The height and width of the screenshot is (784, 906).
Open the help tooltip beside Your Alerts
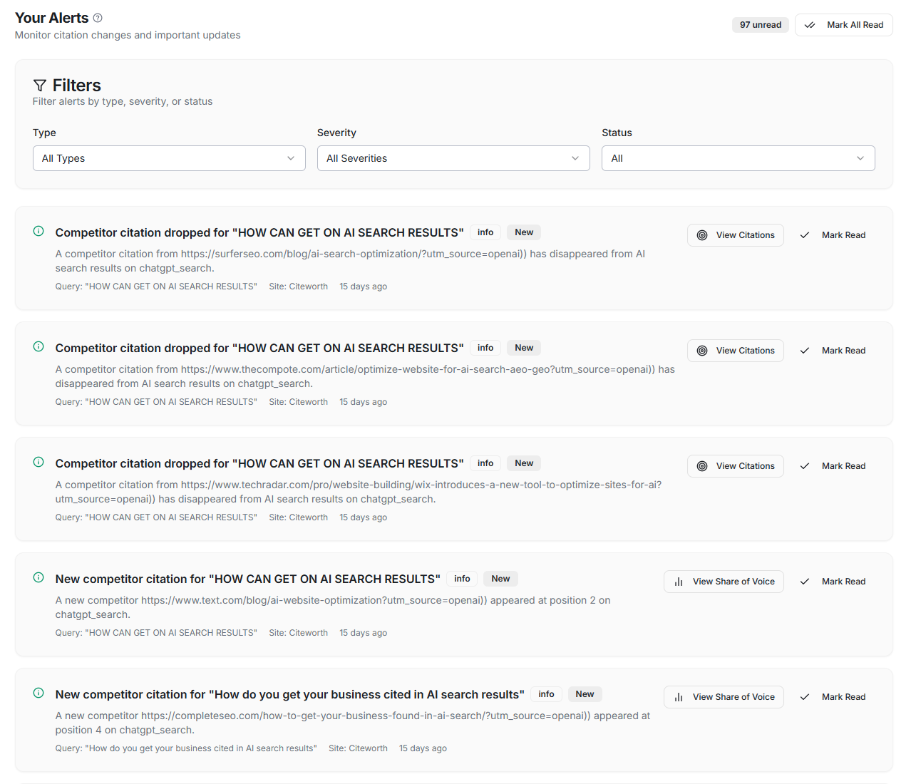click(98, 18)
